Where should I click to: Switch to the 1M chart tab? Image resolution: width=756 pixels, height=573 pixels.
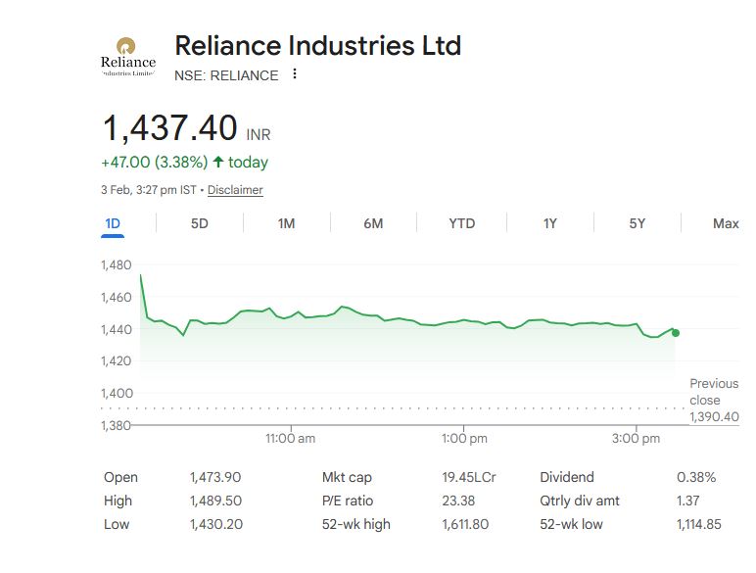click(x=286, y=223)
